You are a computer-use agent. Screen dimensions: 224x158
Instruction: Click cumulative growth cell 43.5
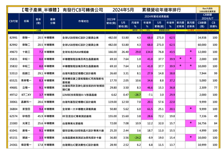coord(170,52)
